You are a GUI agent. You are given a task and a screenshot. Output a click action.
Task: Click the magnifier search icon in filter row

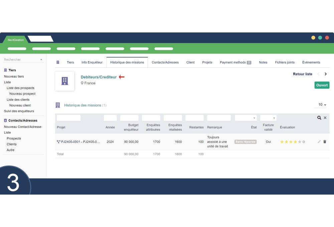[x=319, y=118]
